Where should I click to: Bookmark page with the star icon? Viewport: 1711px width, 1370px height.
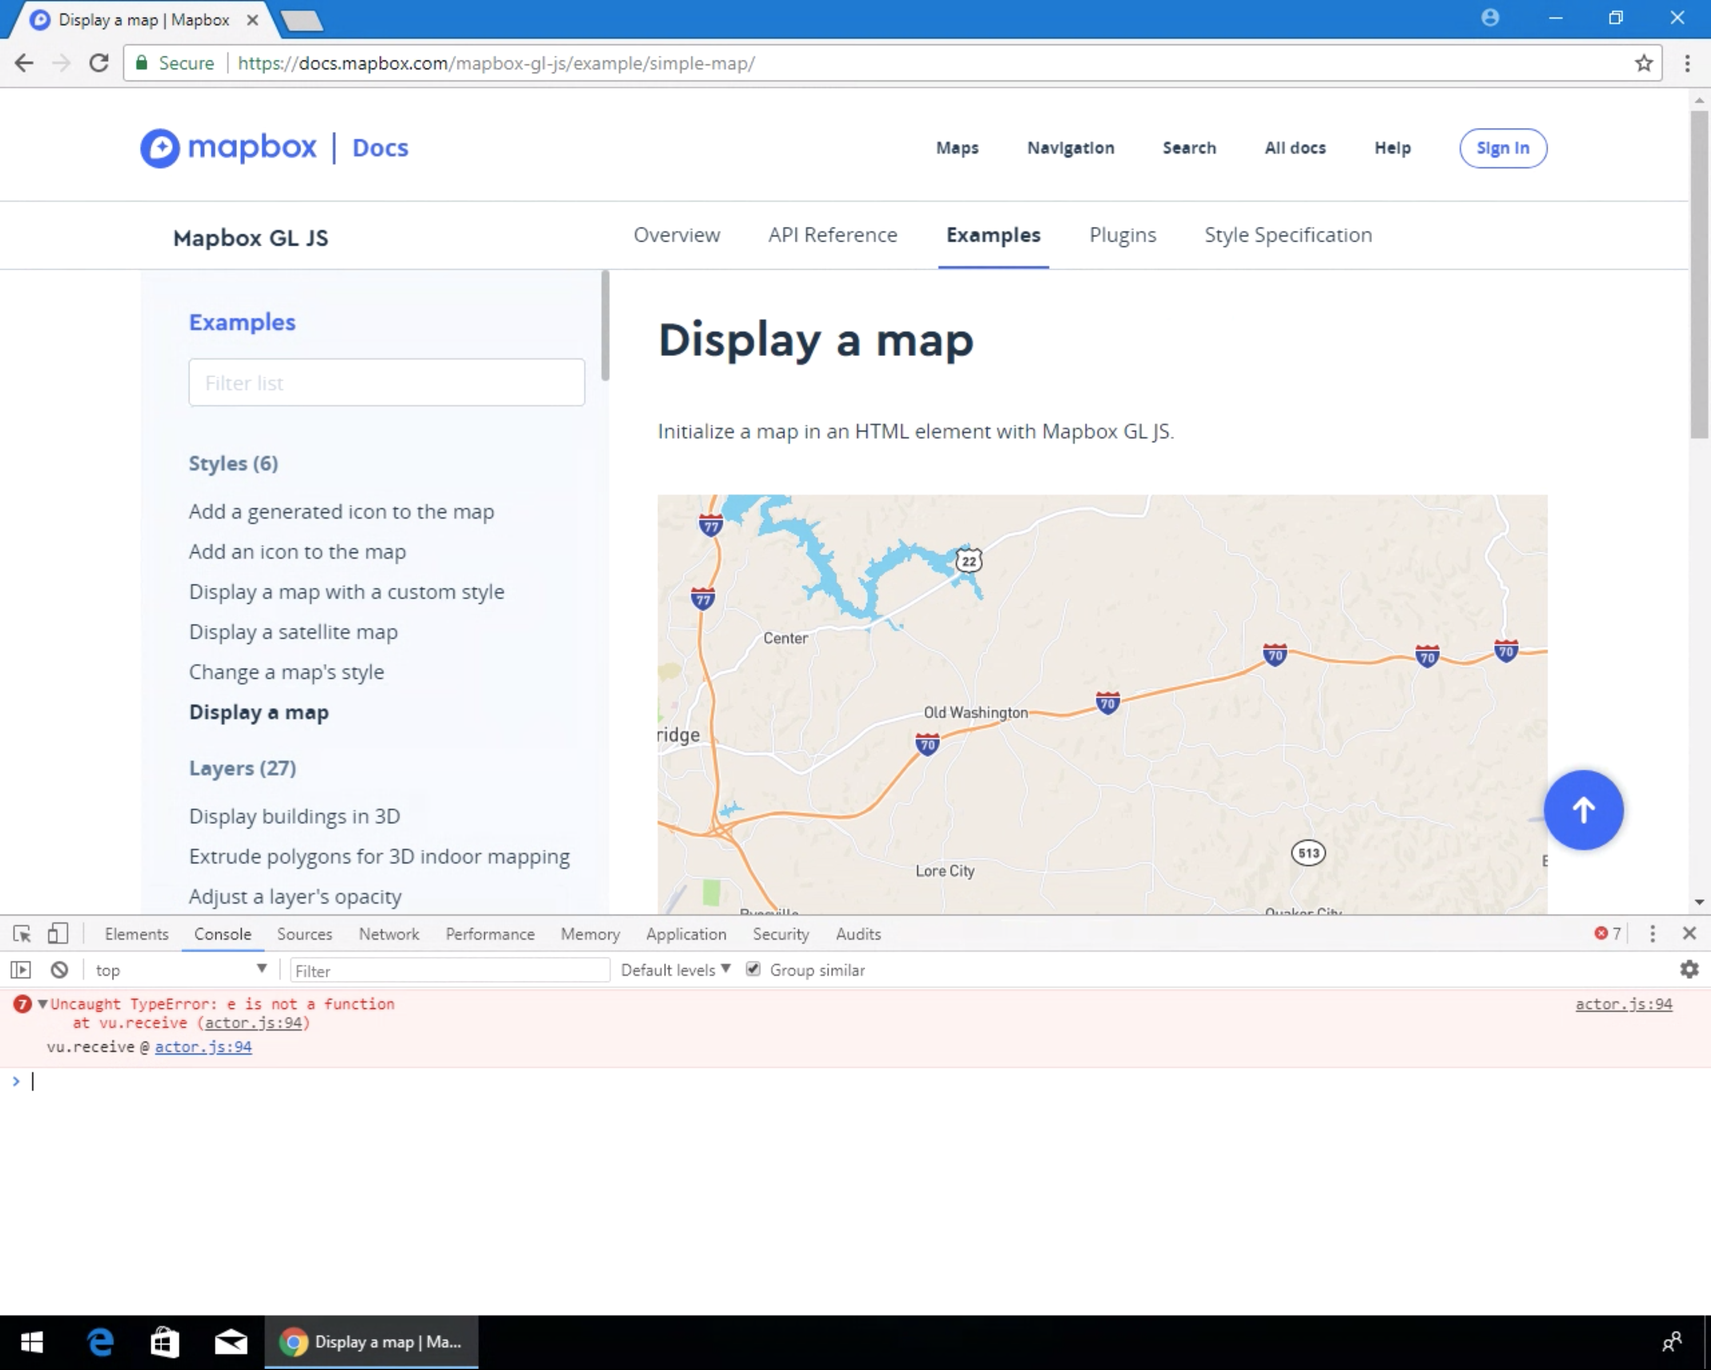tap(1644, 63)
